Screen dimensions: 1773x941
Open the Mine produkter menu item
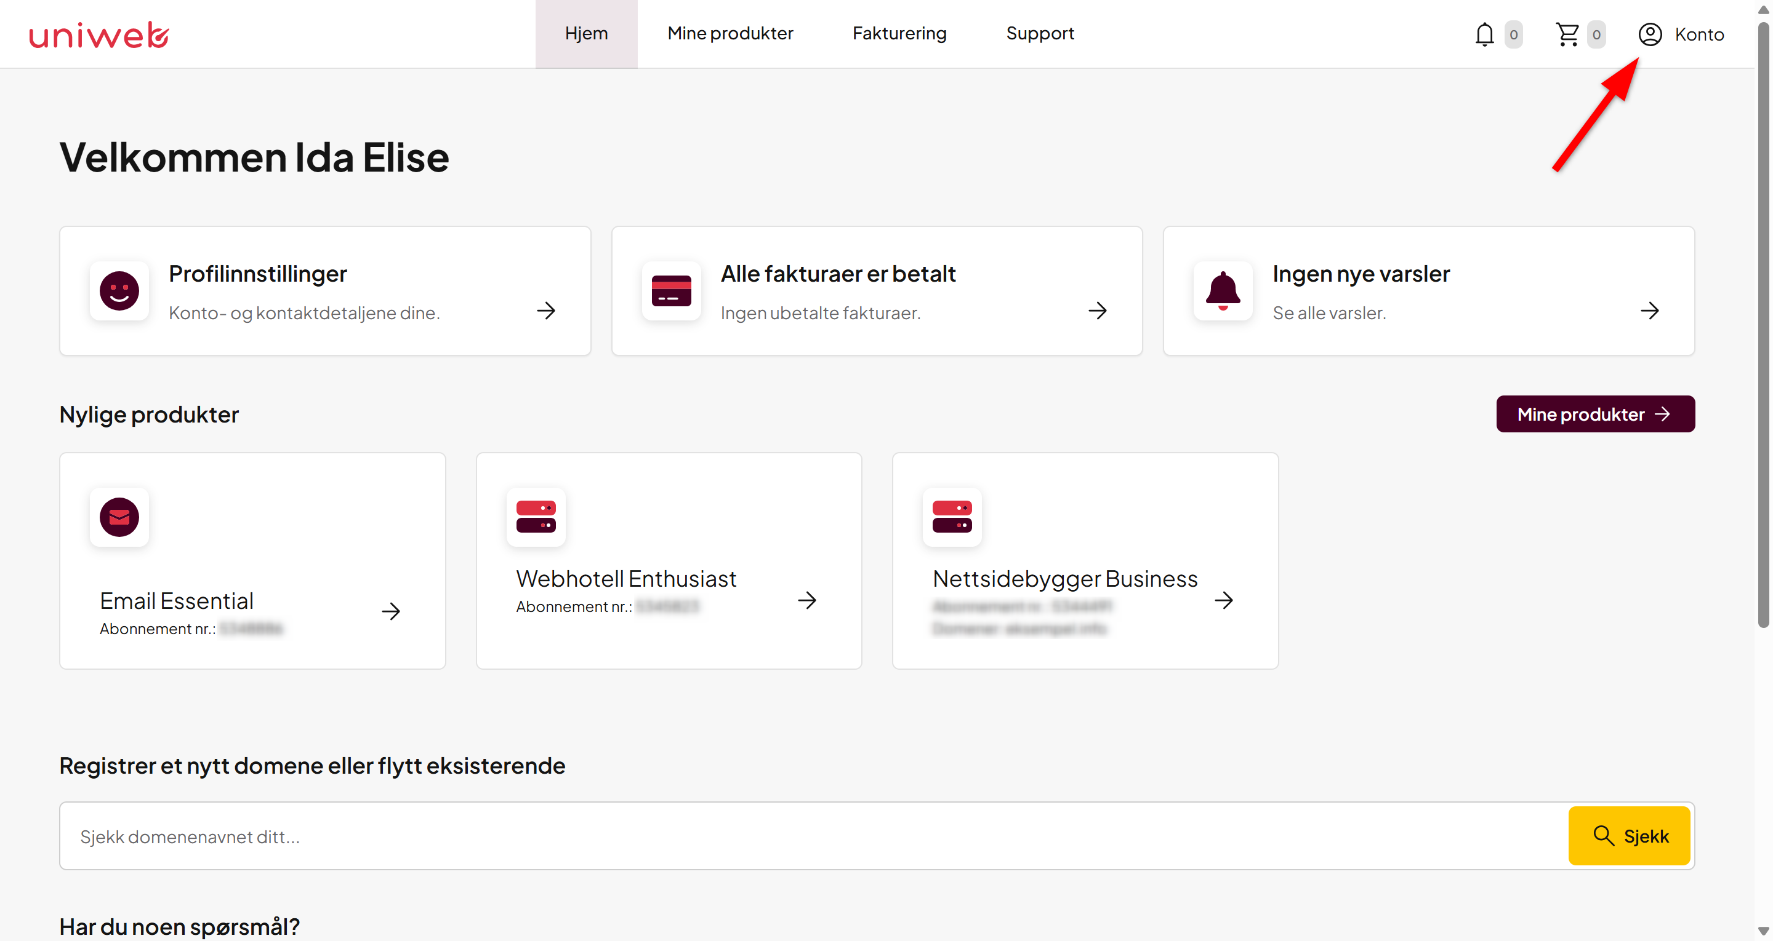pyautogui.click(x=730, y=34)
